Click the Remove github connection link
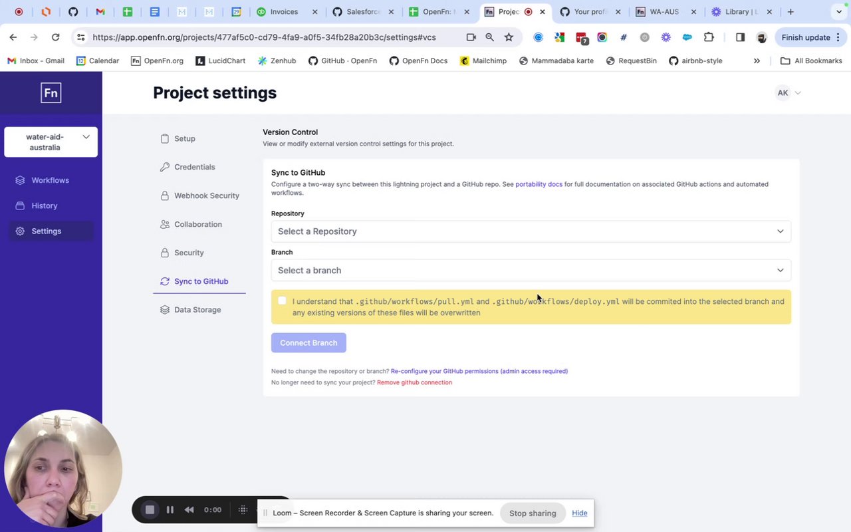Screen dimensions: 851x532 [414, 382]
